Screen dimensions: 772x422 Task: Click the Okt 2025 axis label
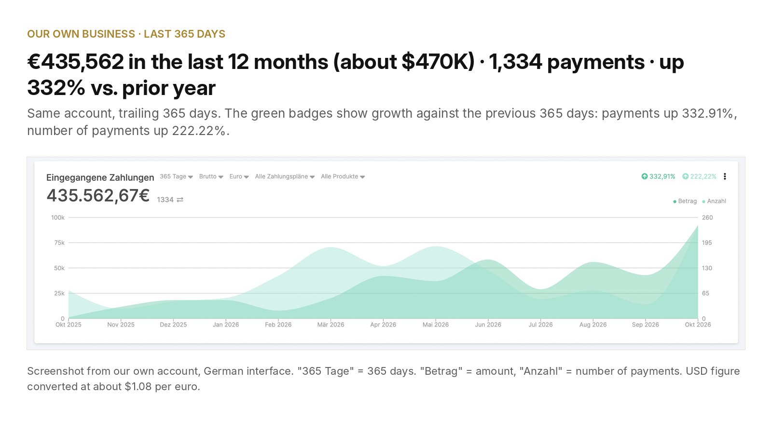pos(69,325)
